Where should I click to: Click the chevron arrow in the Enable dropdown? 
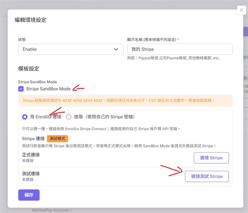pos(116,49)
